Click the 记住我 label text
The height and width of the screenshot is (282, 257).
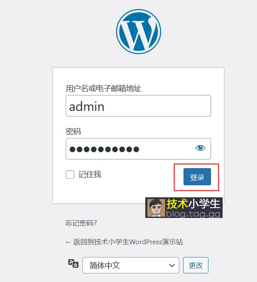[90, 175]
